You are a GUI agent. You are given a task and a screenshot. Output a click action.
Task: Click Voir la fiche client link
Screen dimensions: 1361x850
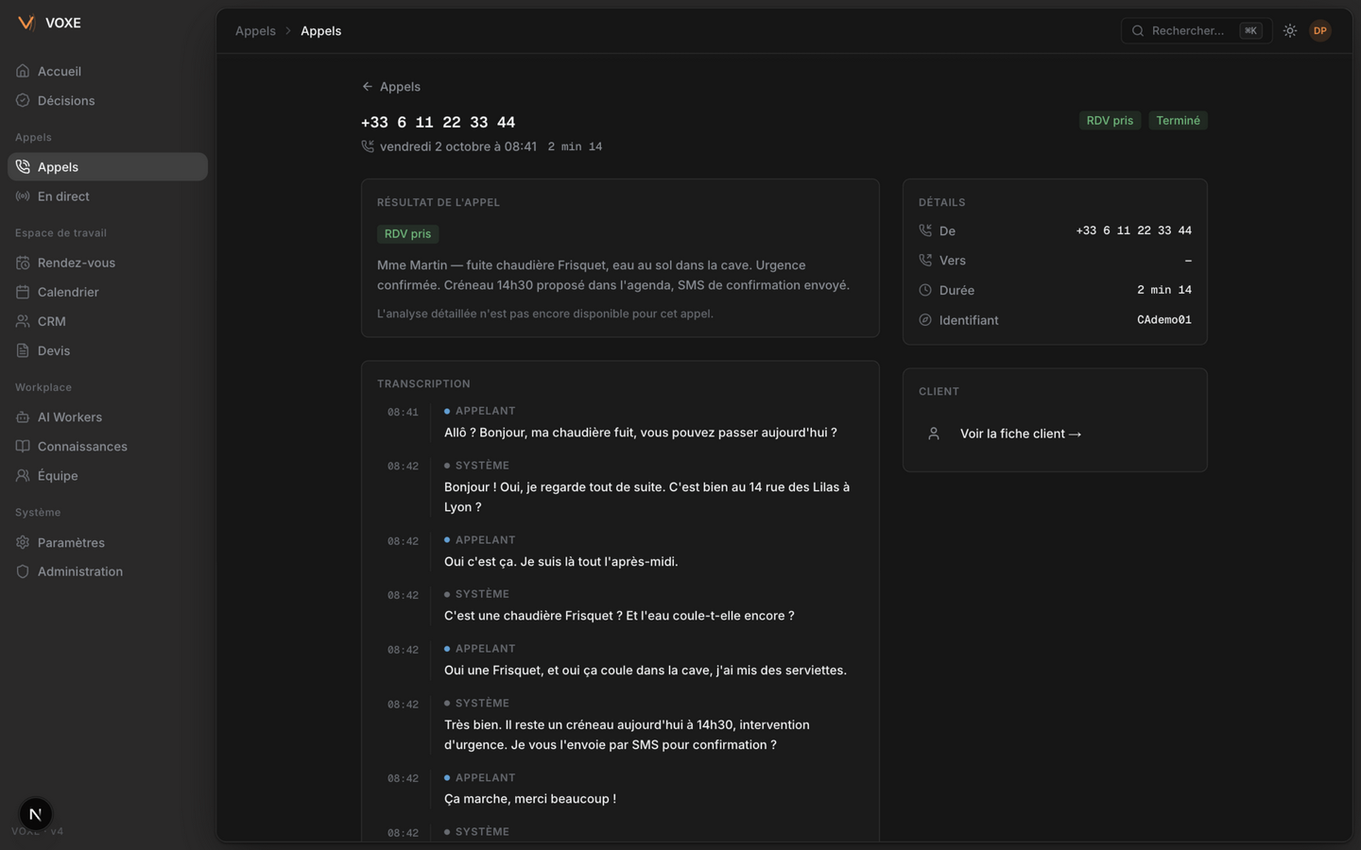point(1021,433)
